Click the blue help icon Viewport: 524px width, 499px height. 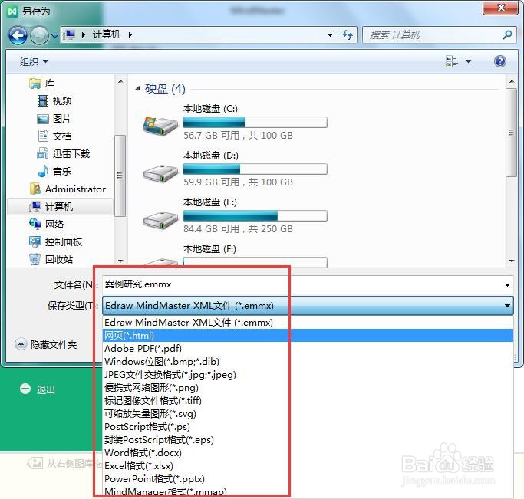coord(500,61)
